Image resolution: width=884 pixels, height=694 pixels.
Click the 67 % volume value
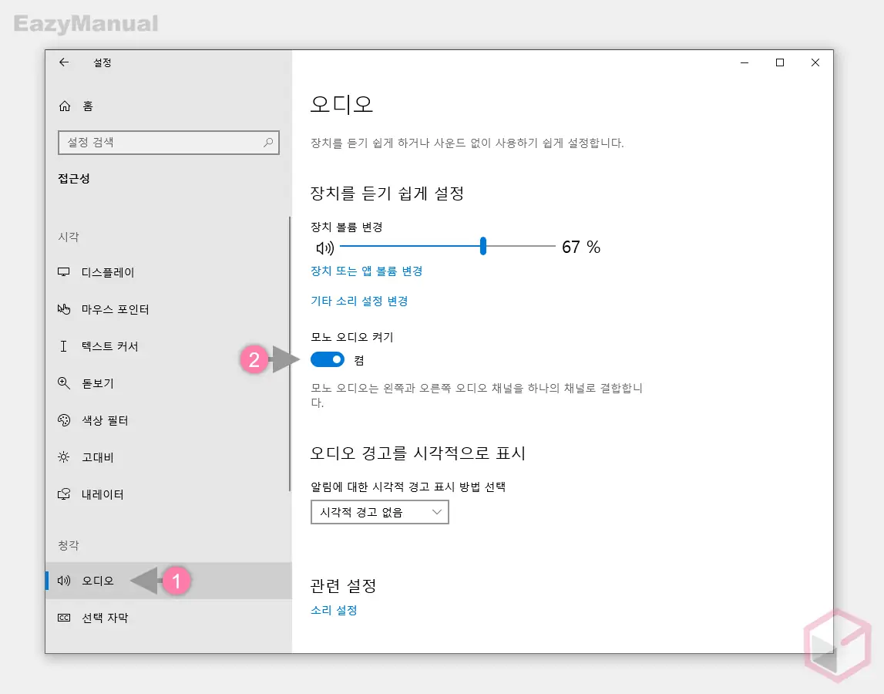(x=580, y=247)
